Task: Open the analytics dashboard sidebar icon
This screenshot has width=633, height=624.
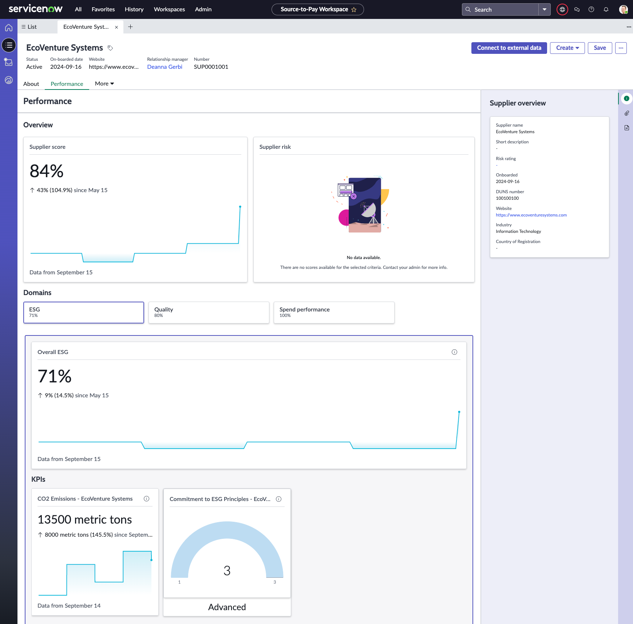Action: [9, 80]
